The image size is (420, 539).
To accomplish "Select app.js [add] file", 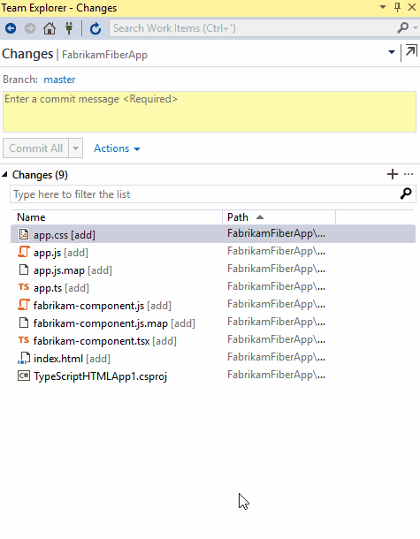I will (61, 253).
